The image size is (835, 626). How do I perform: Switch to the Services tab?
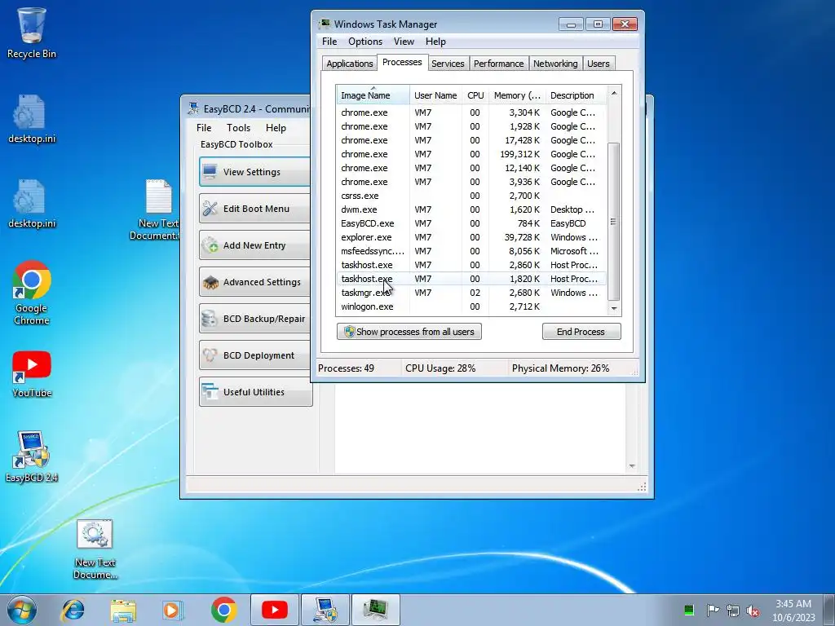[x=448, y=64]
